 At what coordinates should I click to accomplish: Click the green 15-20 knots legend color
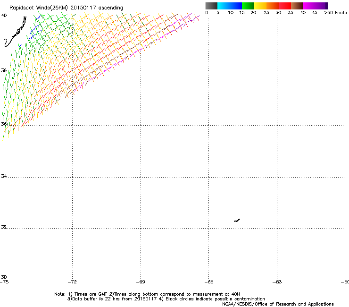(x=248, y=6)
